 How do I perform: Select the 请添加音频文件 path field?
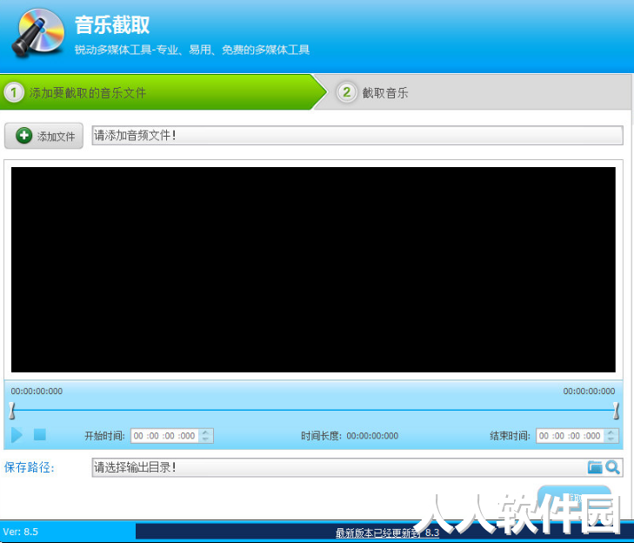pyautogui.click(x=357, y=135)
